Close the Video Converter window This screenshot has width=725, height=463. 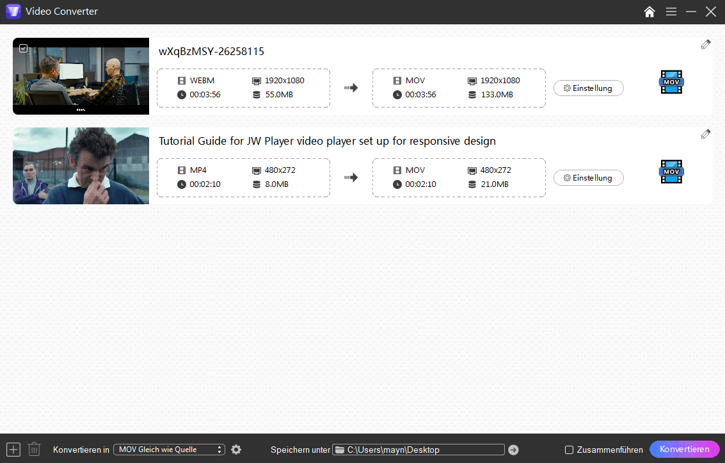tap(711, 12)
